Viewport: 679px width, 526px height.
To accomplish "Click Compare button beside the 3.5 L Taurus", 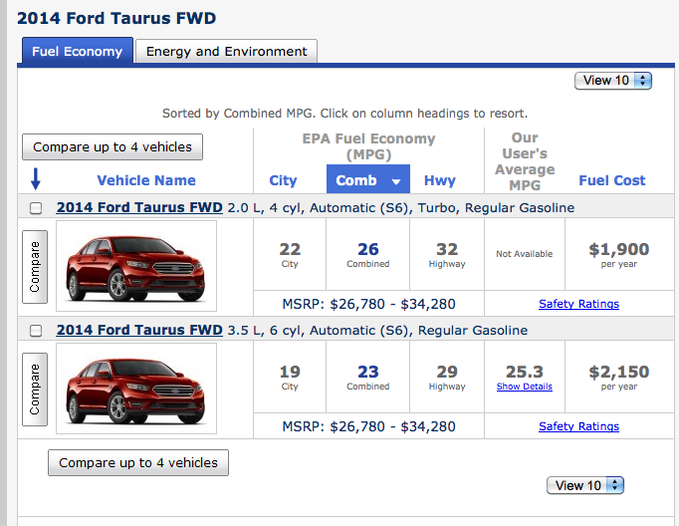I will tap(35, 390).
